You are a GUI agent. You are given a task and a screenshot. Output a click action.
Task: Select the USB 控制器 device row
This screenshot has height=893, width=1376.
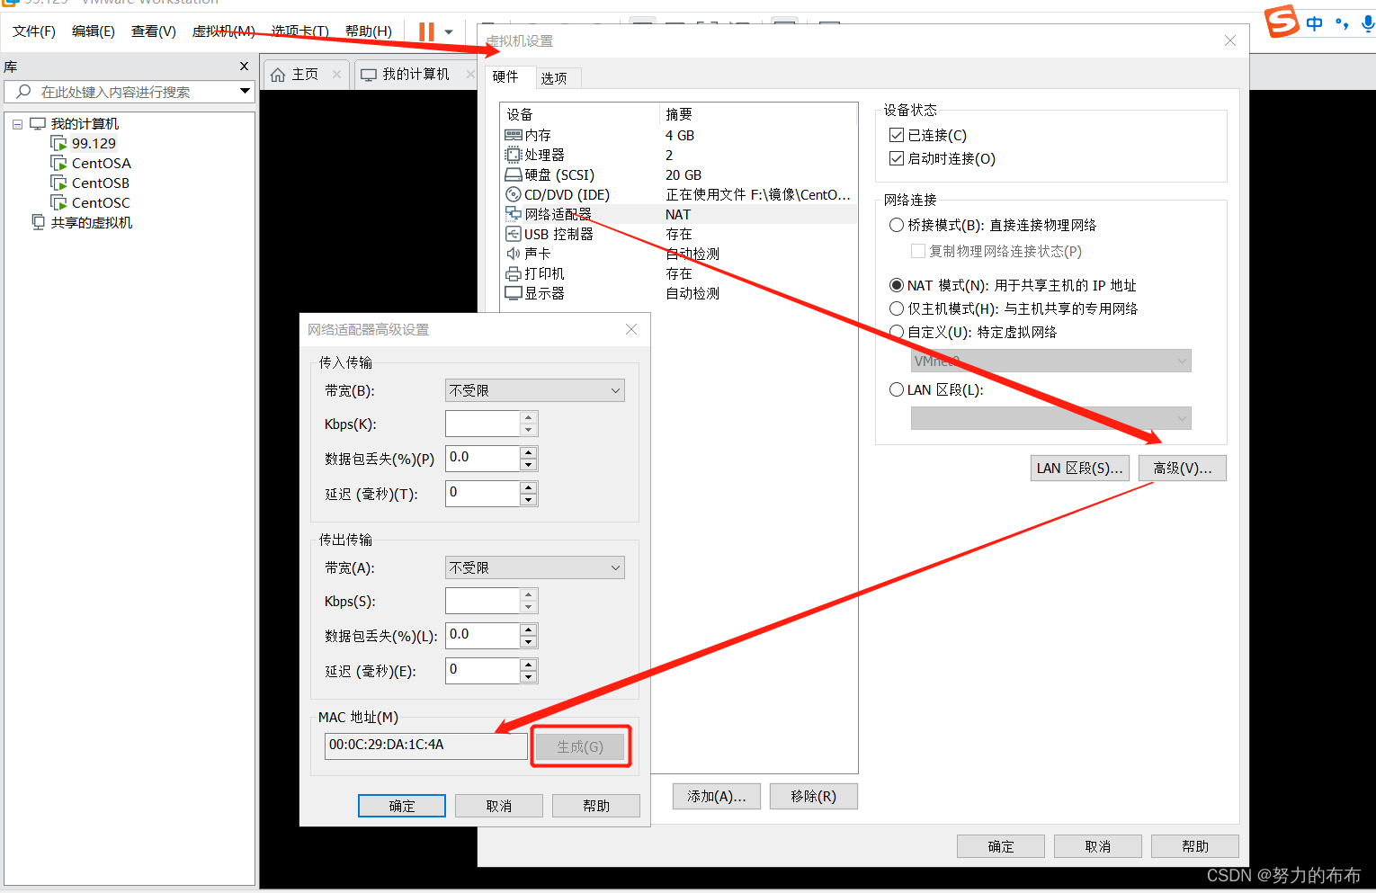click(x=678, y=234)
